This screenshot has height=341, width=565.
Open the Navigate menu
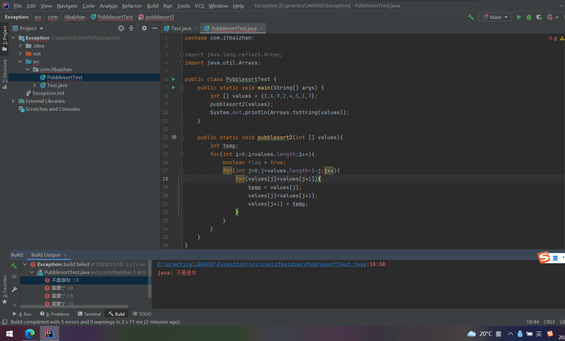(67, 6)
